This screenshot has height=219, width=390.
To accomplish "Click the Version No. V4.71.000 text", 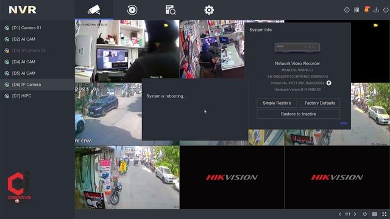I will pyautogui.click(x=297, y=83).
